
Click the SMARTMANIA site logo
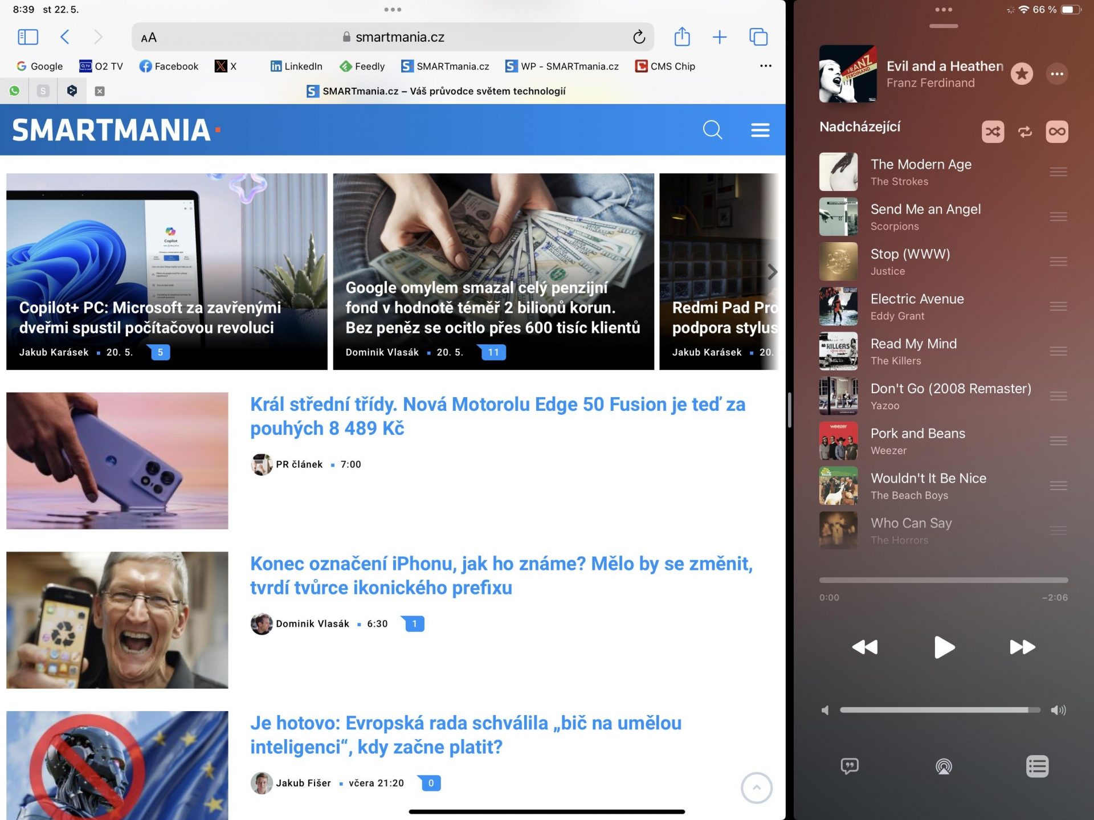tap(116, 130)
